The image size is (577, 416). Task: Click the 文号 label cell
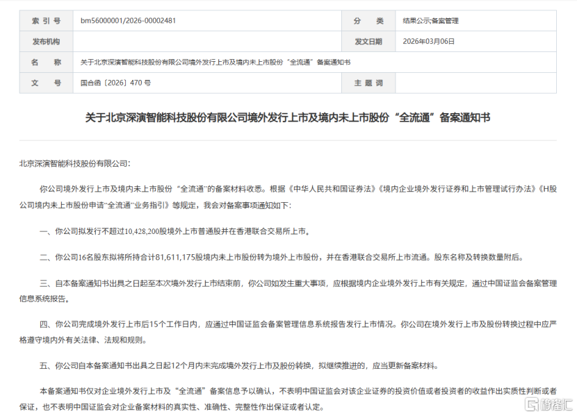pos(42,83)
